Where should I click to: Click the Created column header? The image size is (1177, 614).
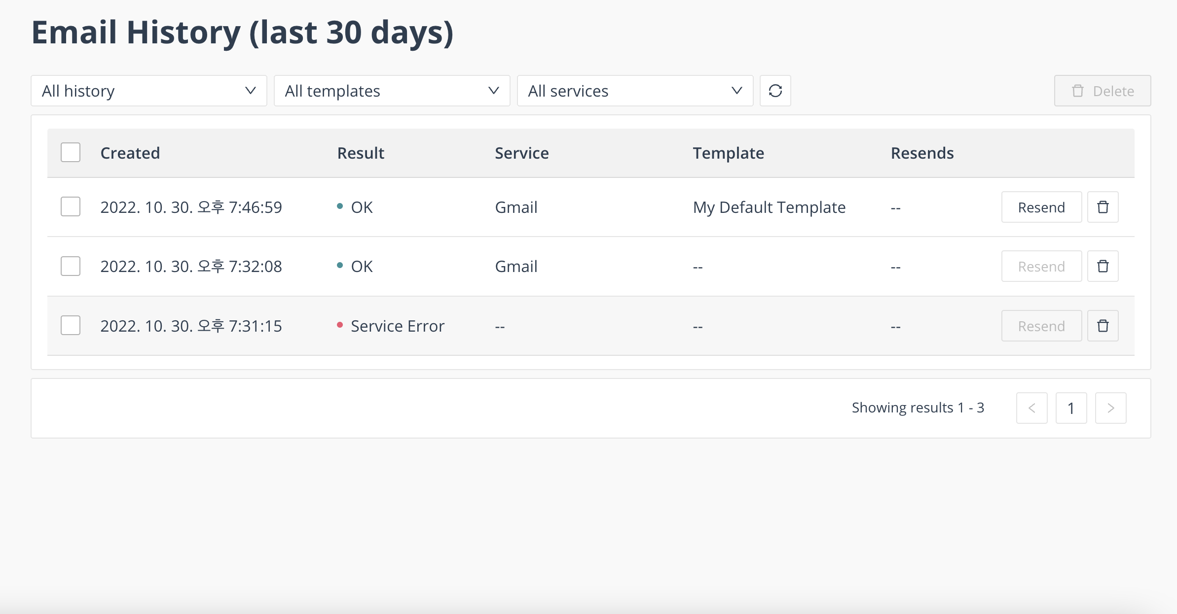coord(130,153)
